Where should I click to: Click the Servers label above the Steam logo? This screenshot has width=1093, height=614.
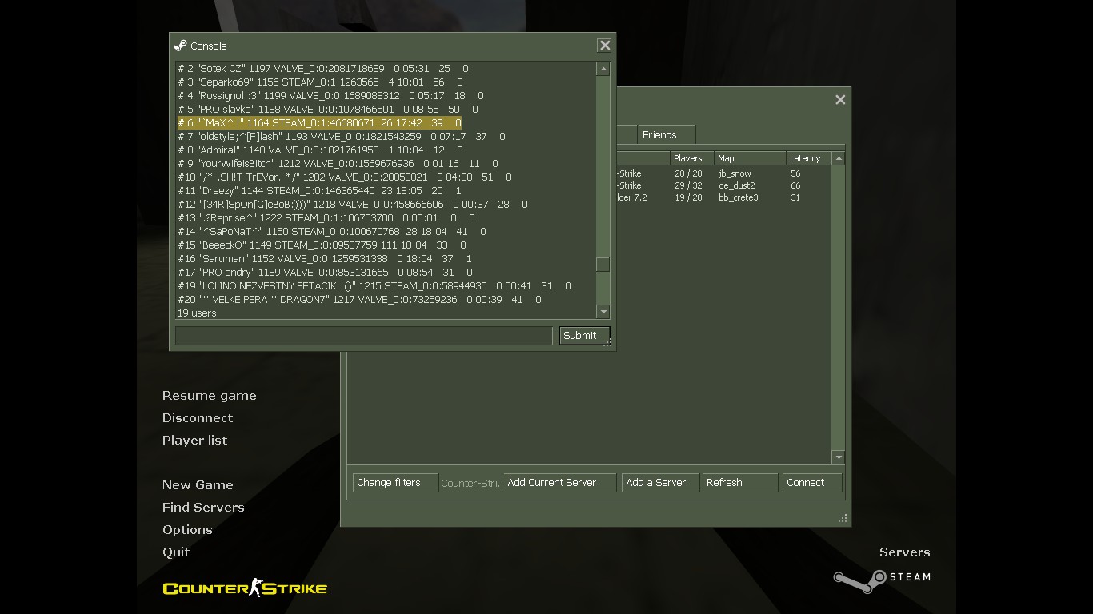904,552
